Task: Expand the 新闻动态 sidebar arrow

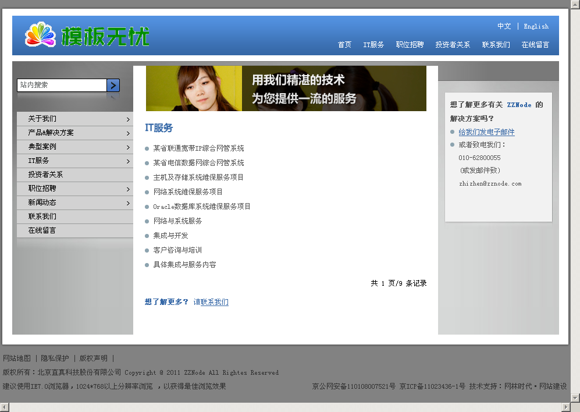Action: [x=128, y=203]
